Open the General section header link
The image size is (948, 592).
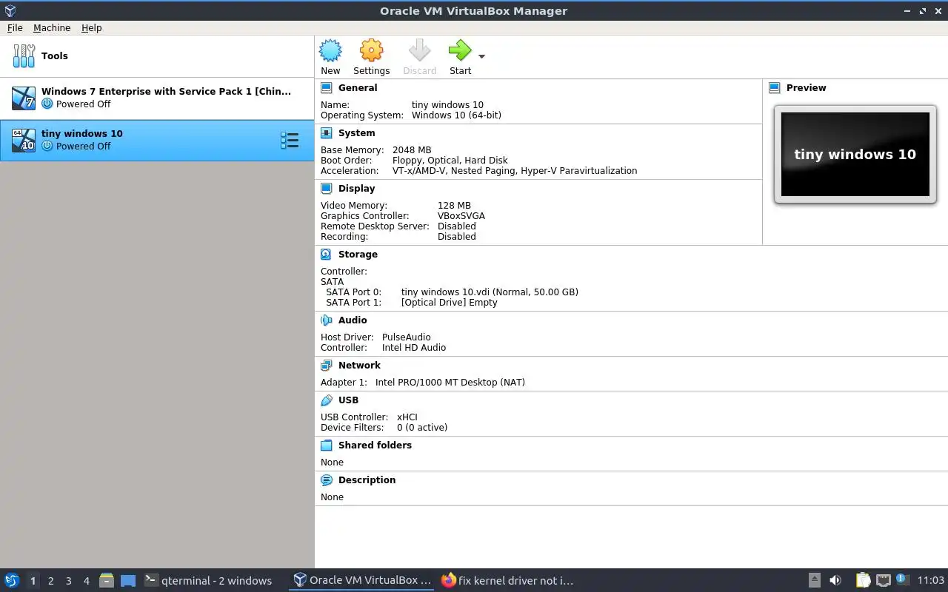pos(358,87)
